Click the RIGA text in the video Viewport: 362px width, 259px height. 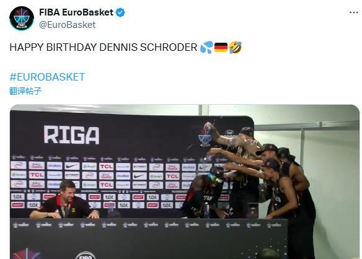(x=71, y=135)
